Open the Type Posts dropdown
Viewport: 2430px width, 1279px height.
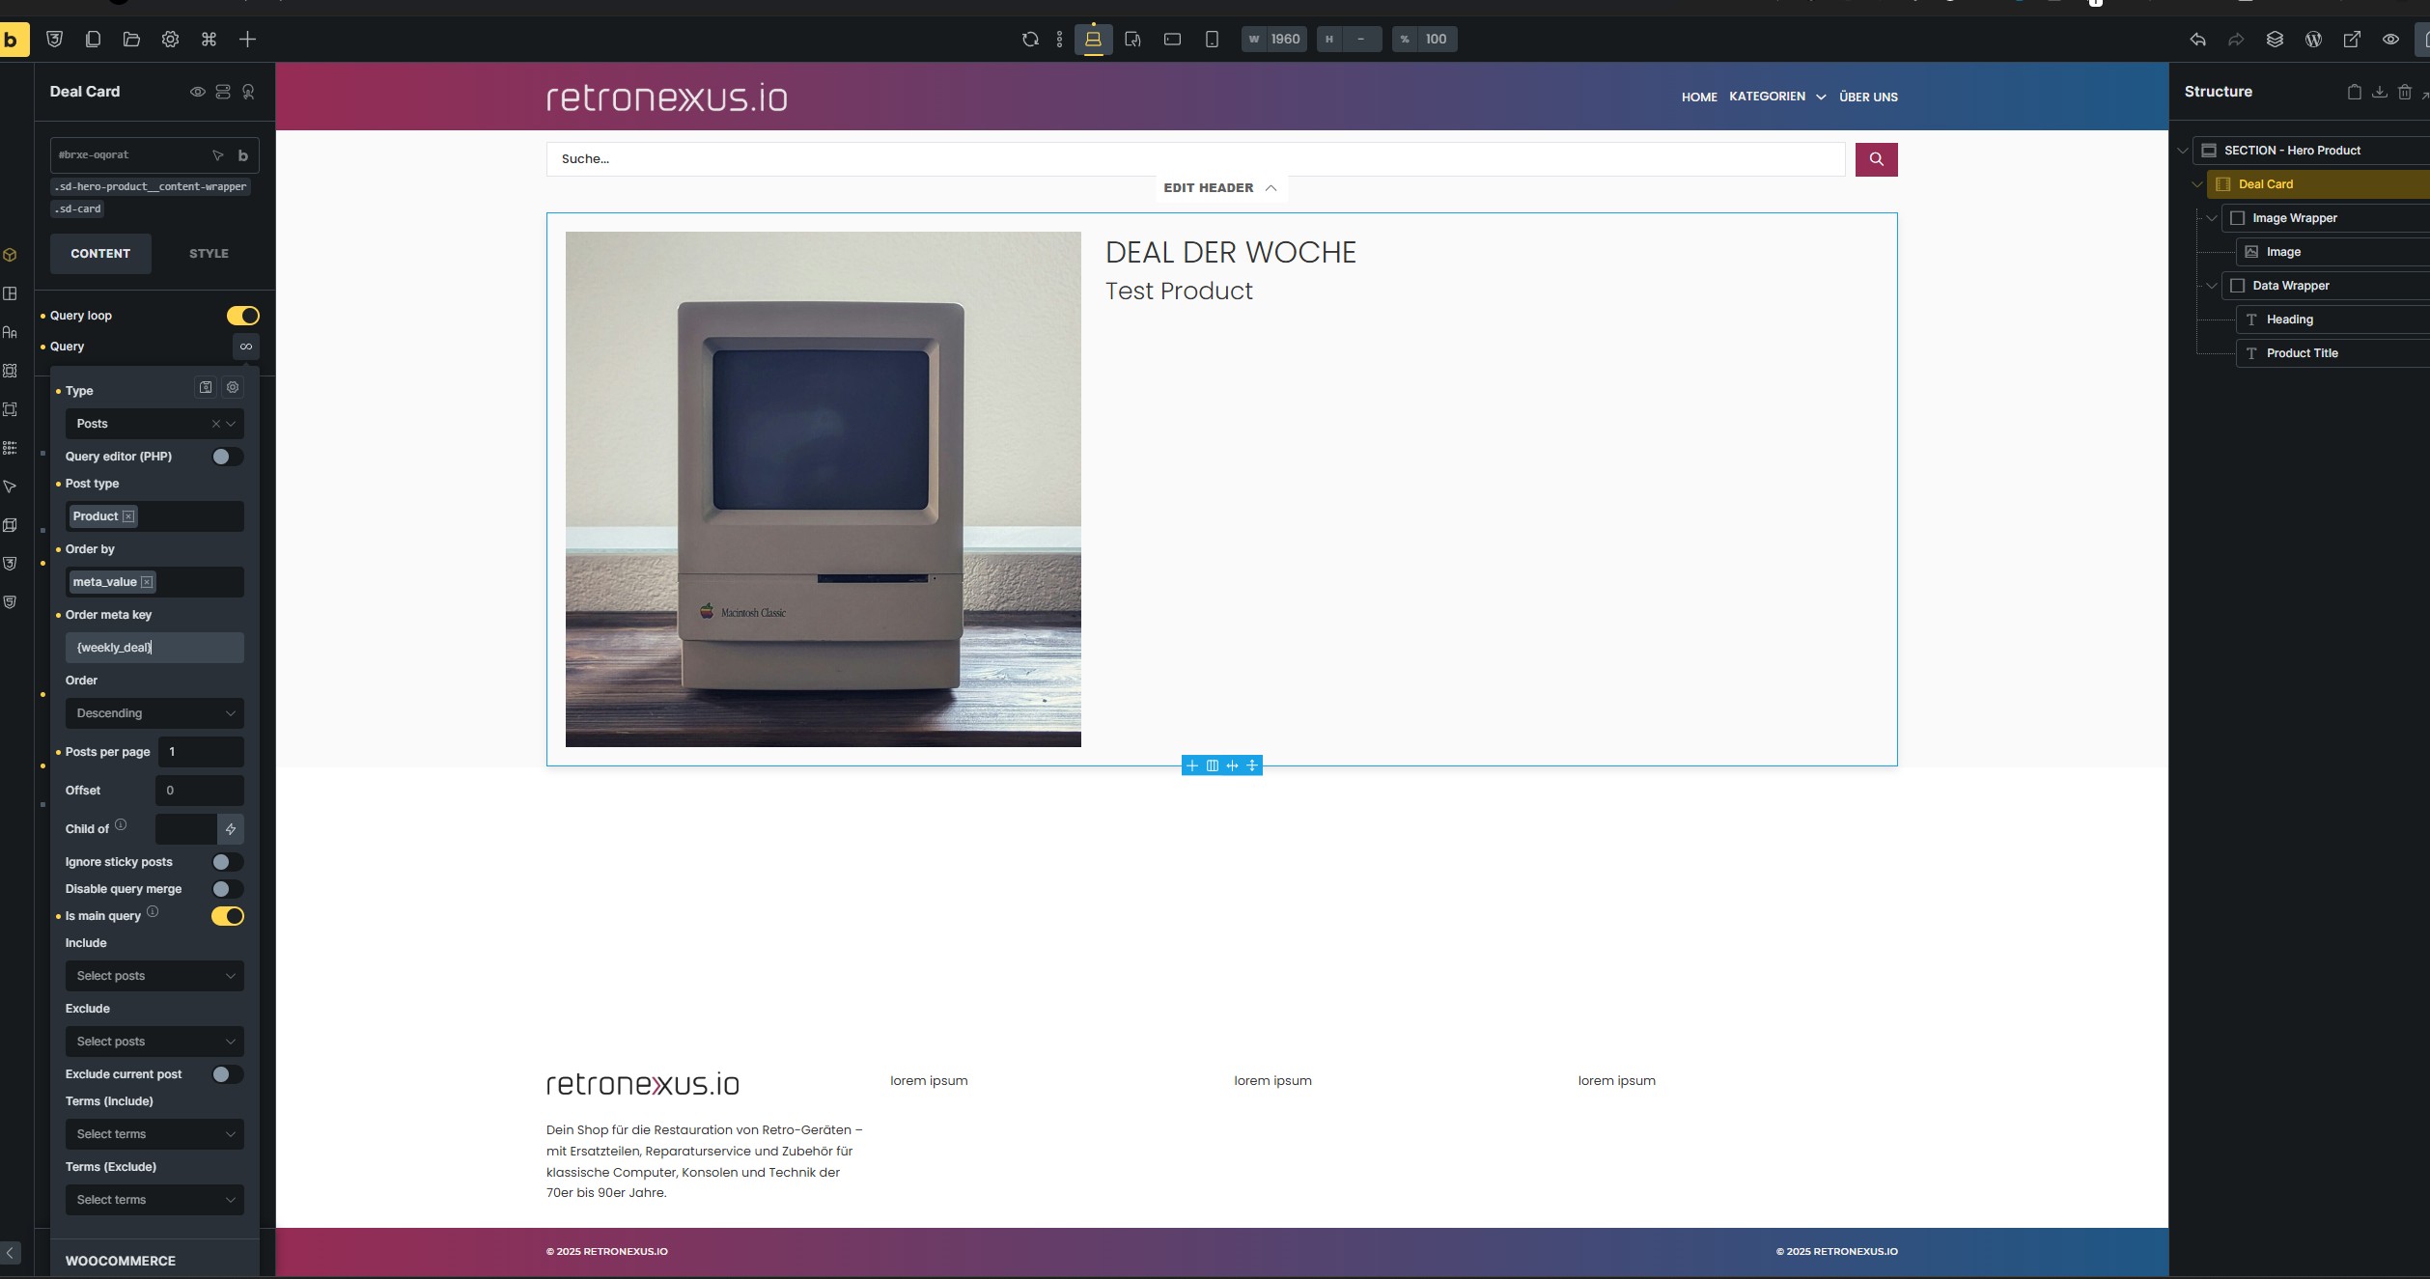tap(145, 424)
